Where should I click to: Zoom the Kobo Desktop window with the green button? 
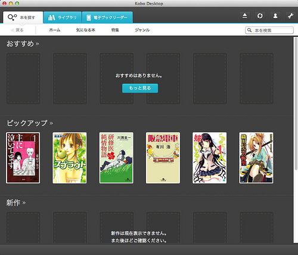17,4
